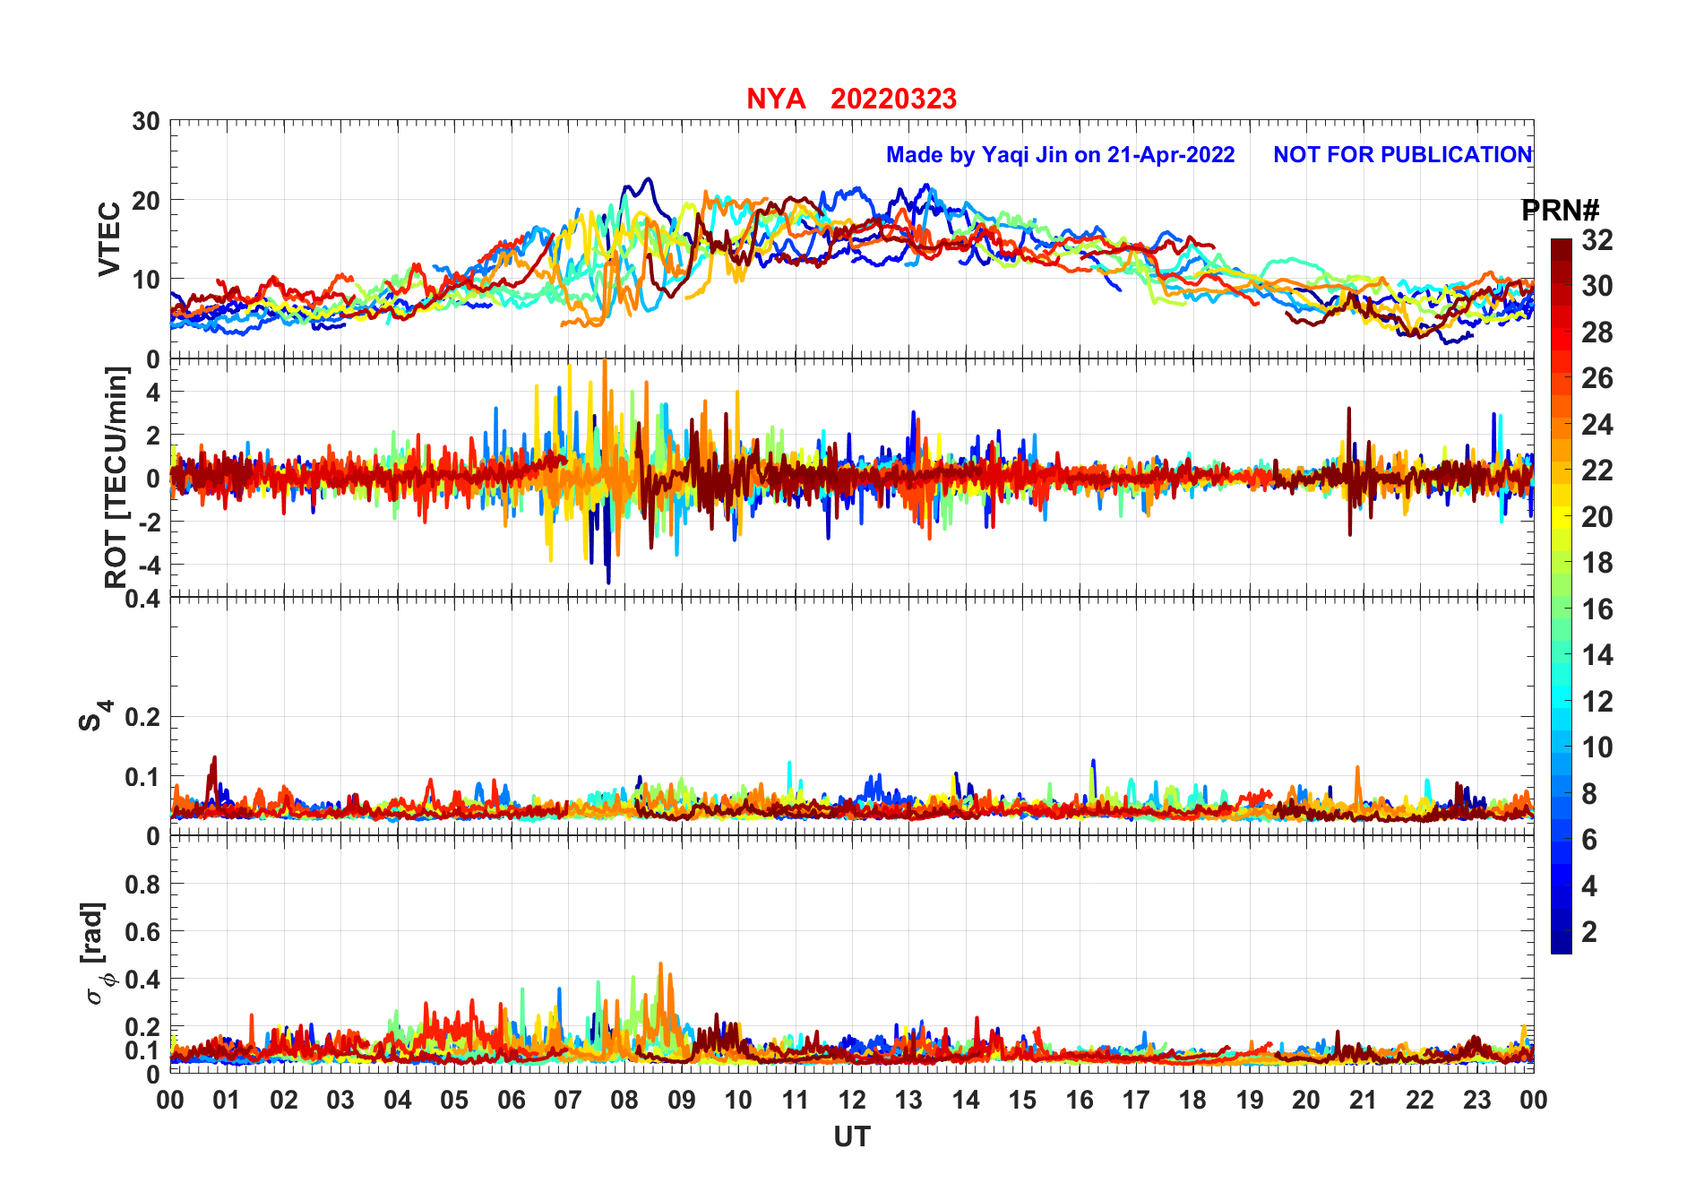Click the colorbar label 8

pyautogui.click(x=1589, y=794)
